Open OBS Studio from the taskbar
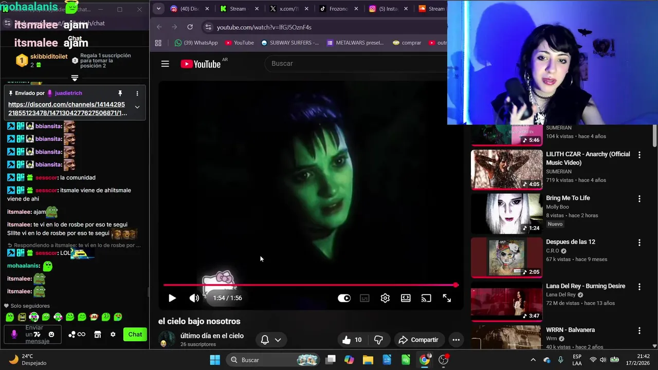 [x=443, y=360]
